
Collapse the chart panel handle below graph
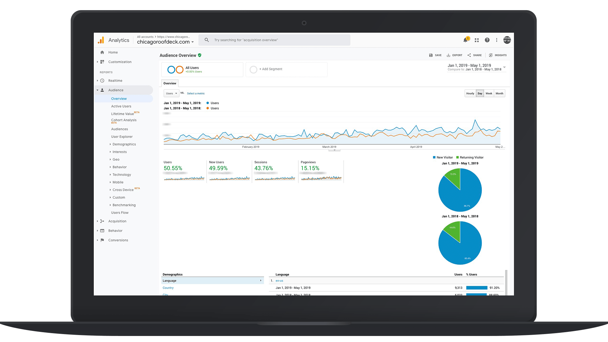334,150
